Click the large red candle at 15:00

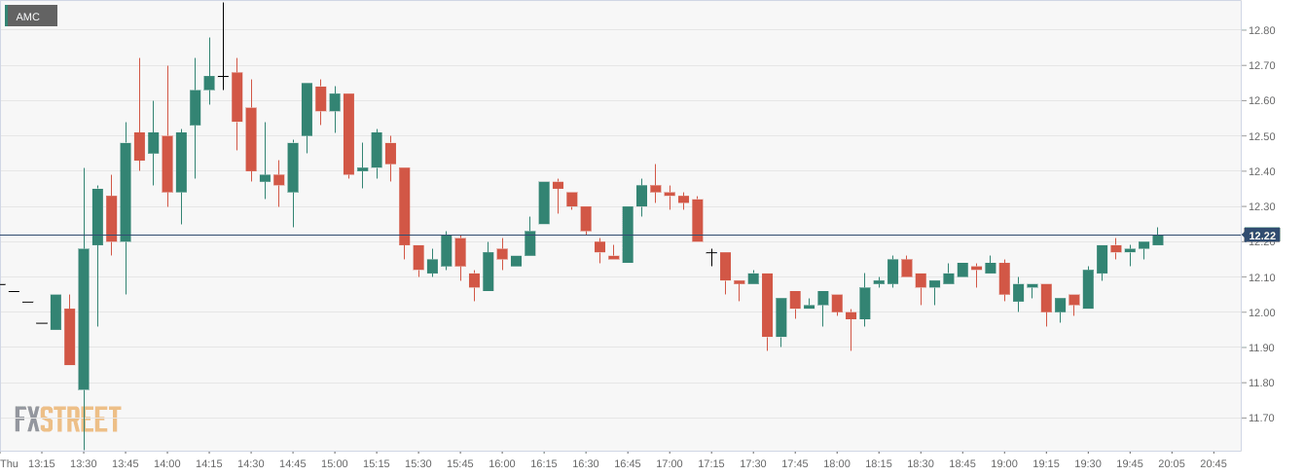[x=348, y=134]
